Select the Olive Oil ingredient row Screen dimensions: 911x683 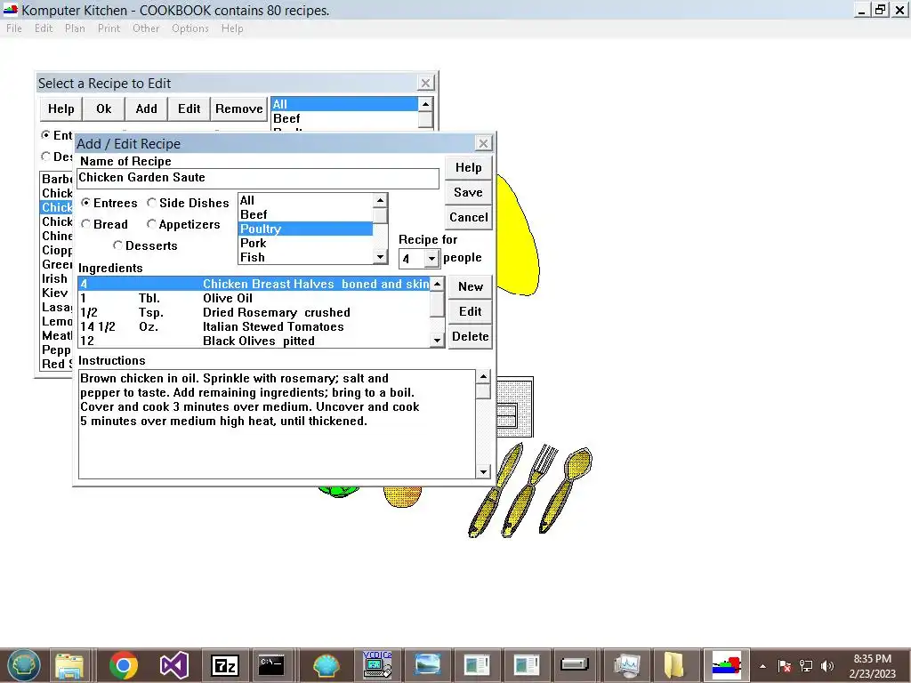pyautogui.click(x=254, y=298)
